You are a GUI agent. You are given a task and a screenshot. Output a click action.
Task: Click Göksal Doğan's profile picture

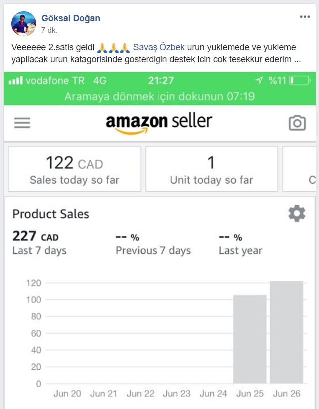(24, 24)
